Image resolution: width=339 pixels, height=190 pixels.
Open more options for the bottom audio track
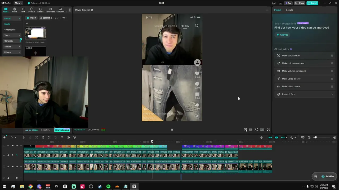pyautogui.click(x=21, y=178)
